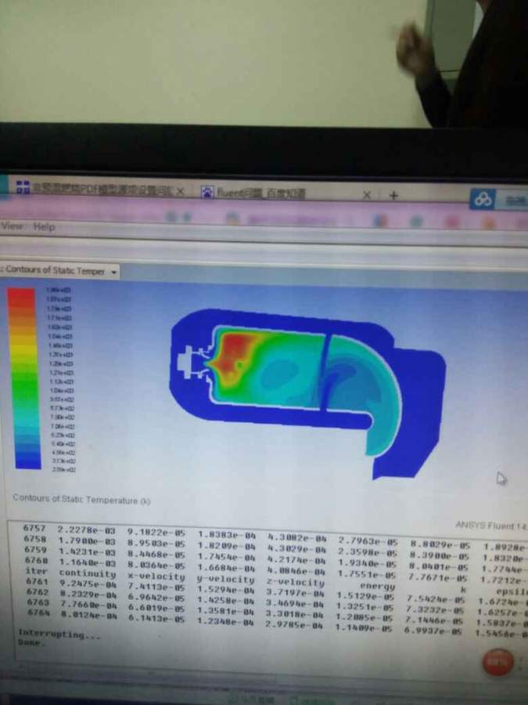The height and width of the screenshot is (705, 528).
Task: Select the value 6.9937e-05 in console
Action: point(433,630)
